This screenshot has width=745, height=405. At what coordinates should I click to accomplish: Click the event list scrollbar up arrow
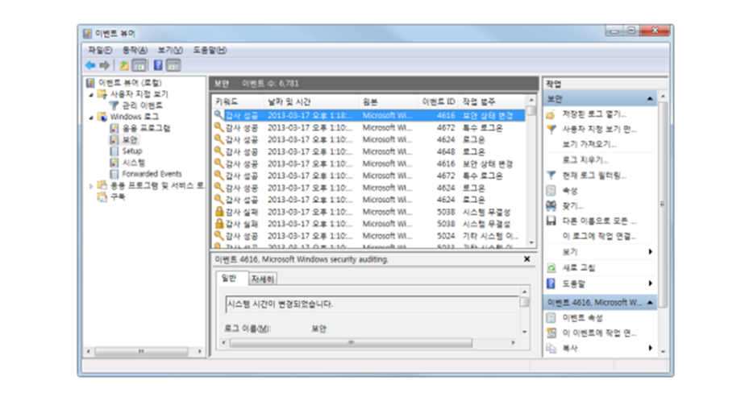pos(531,101)
